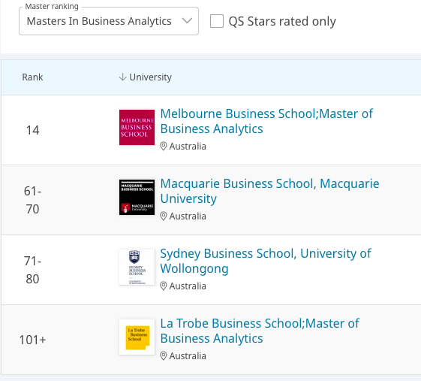Click the chevron in Master ranking selector

187,21
